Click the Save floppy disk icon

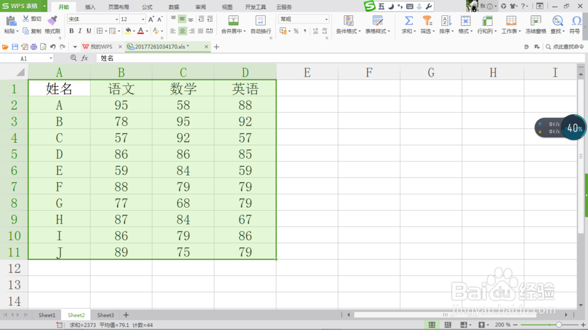click(15, 47)
